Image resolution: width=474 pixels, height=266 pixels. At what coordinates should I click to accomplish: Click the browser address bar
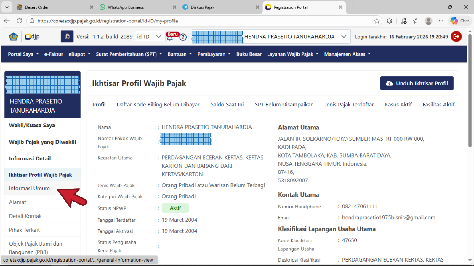(201, 21)
